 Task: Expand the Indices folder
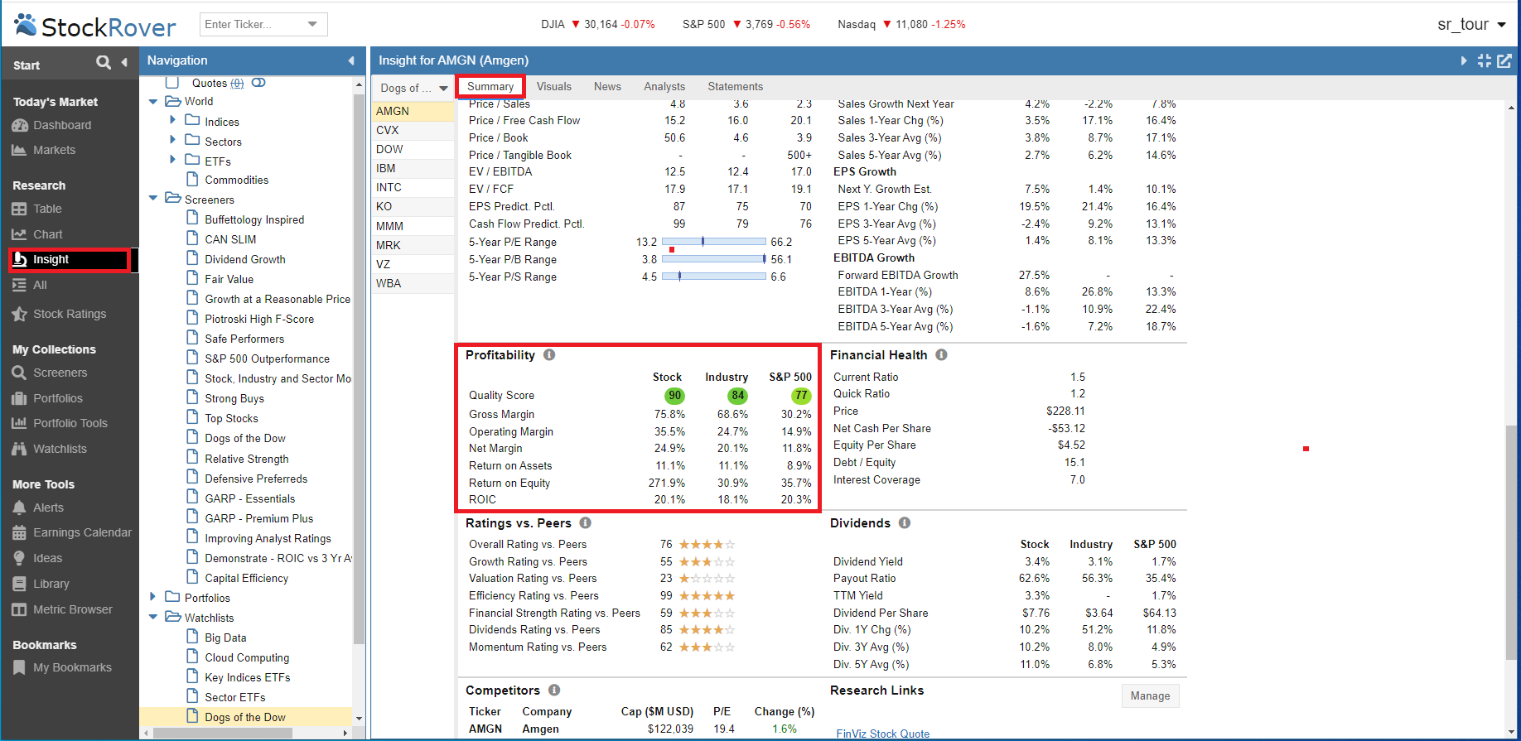point(172,120)
